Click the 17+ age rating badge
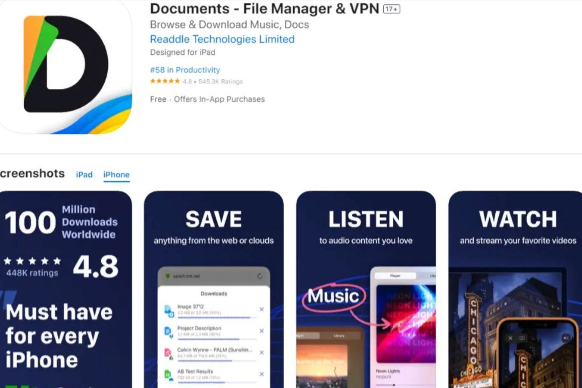Viewport: 582px width, 388px height. point(391,9)
